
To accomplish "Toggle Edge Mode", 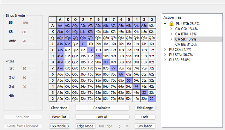I will coord(85,126).
